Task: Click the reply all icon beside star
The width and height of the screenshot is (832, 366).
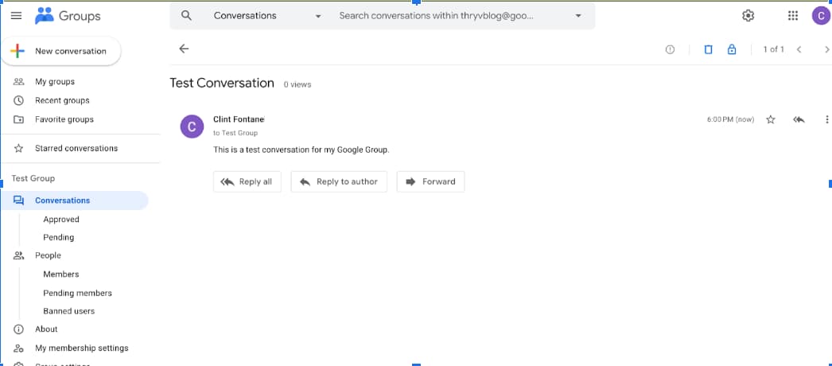Action: coord(799,120)
